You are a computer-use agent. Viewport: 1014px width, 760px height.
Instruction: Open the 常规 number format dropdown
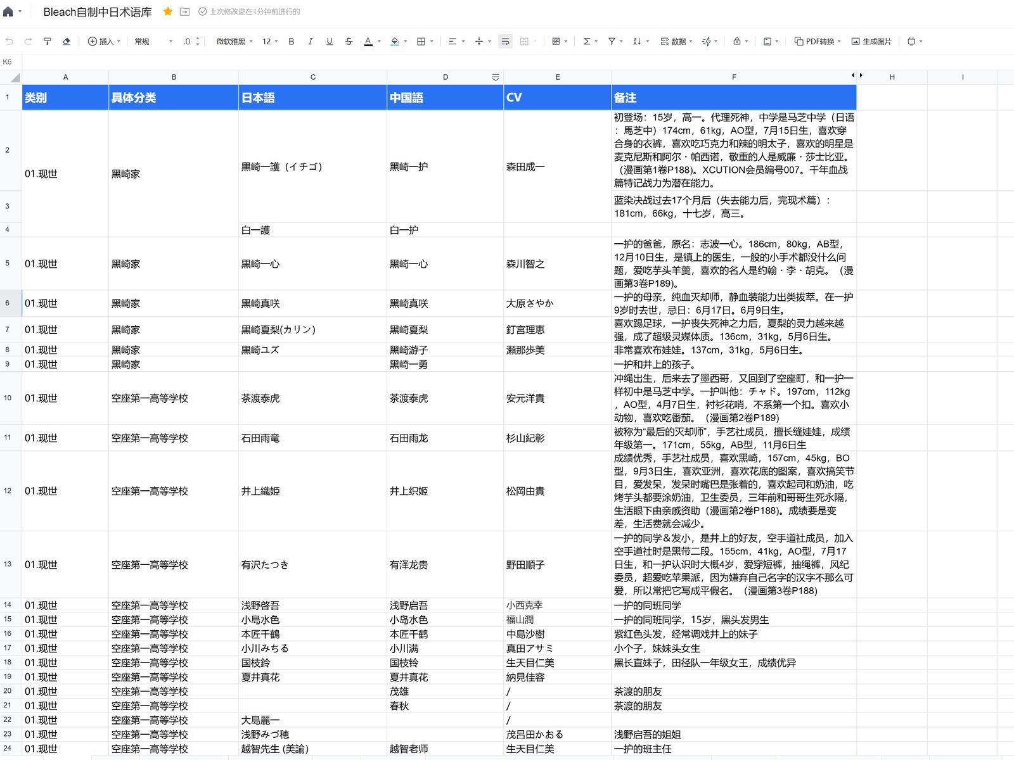[153, 41]
